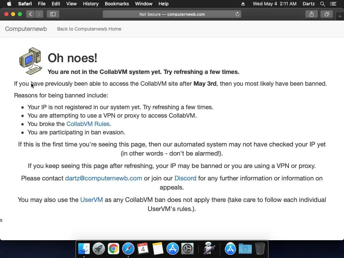Open Launchpad from the Dock
The width and height of the screenshot is (344, 258).
tap(99, 249)
